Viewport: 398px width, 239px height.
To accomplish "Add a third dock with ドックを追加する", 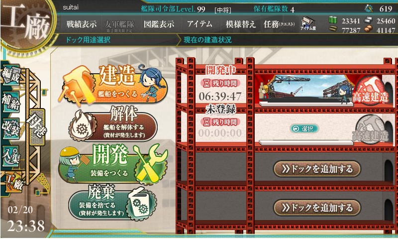I will click(x=317, y=169).
